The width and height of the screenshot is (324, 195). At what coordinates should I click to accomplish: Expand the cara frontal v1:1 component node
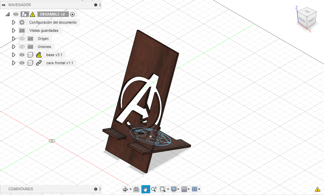pos(13,63)
